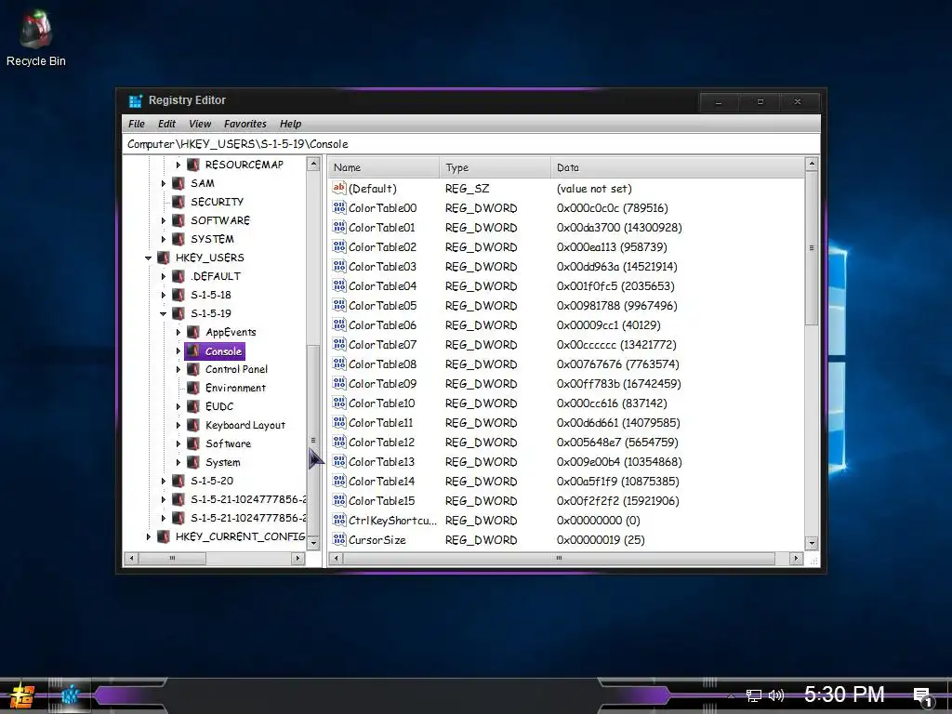Collapse the HKEY_USERS hive
Image resolution: width=952 pixels, height=714 pixels.
148,258
